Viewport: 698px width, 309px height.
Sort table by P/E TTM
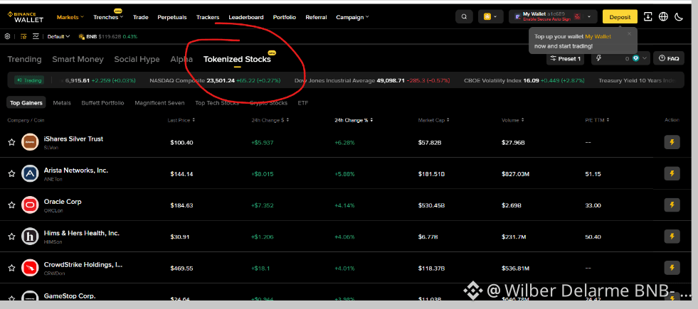(597, 120)
